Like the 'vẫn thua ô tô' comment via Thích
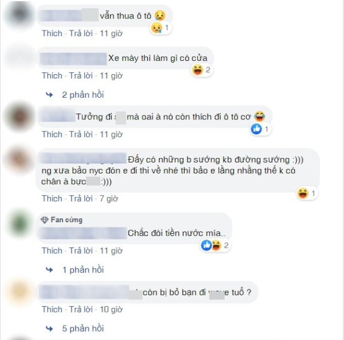Screen dimensions: 344x340 point(52,33)
